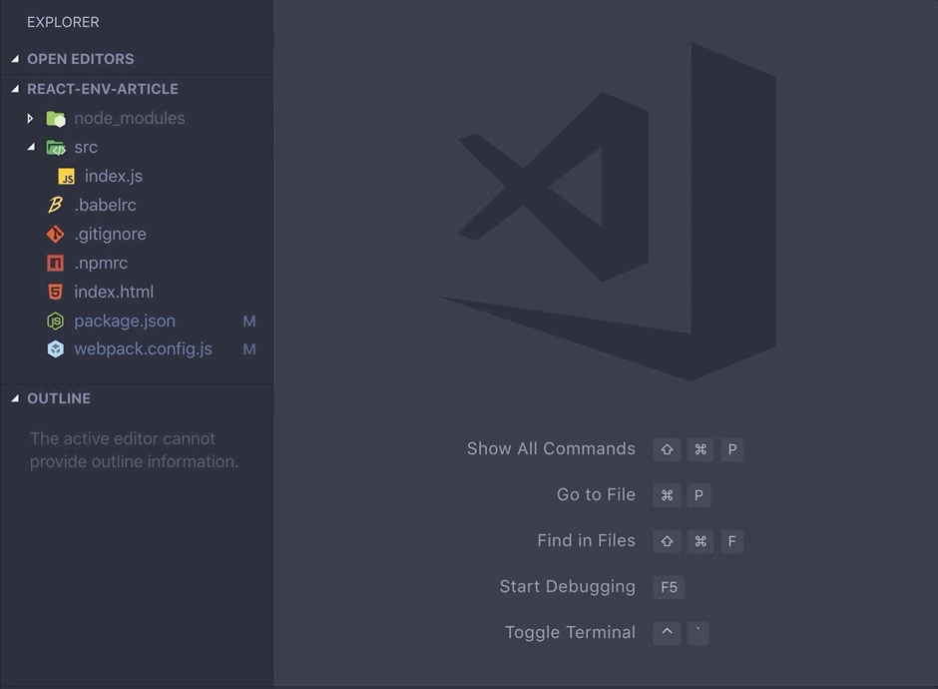Click the Start Debugging label

tap(567, 586)
